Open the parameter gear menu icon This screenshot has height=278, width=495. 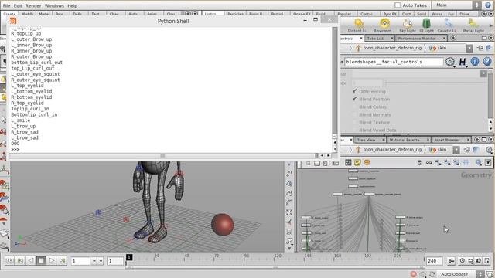[450, 62]
